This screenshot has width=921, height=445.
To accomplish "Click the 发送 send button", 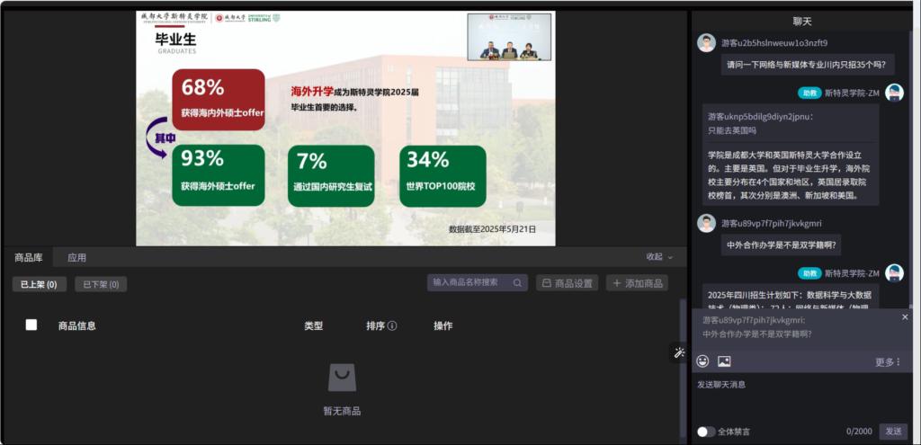I will pos(892,432).
